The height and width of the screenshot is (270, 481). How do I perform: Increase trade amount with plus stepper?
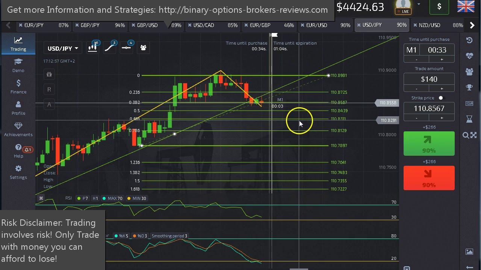pos(442,88)
